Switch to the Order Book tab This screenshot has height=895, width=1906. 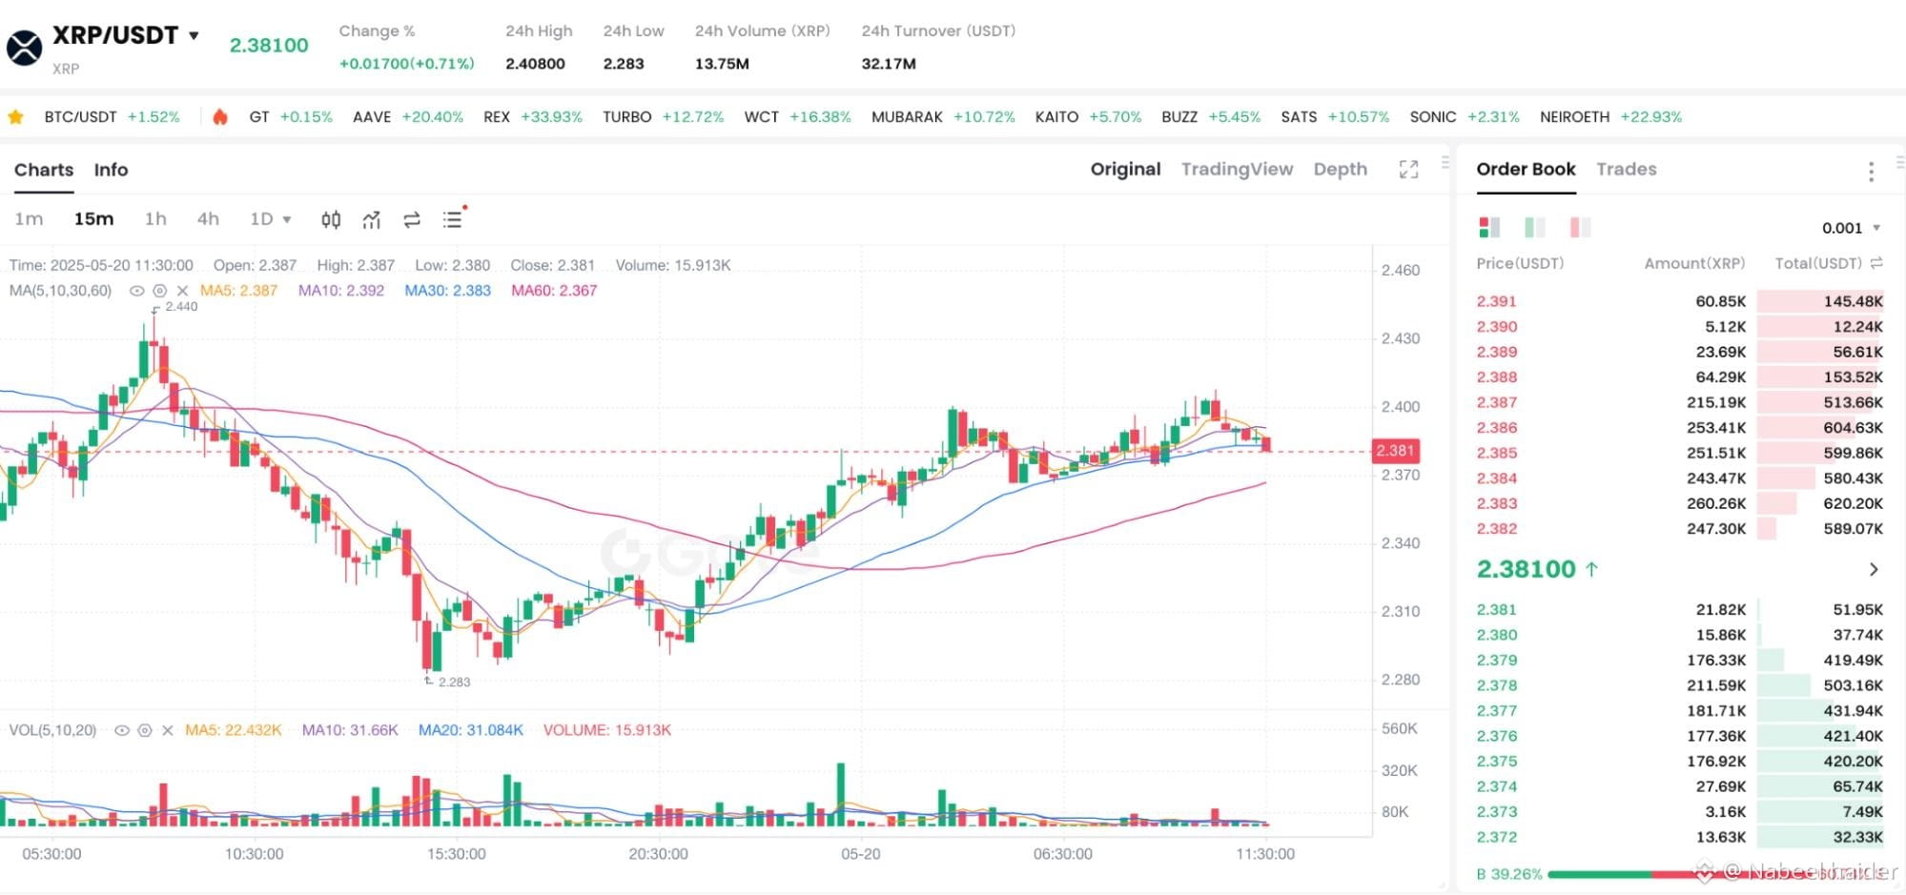tap(1526, 169)
